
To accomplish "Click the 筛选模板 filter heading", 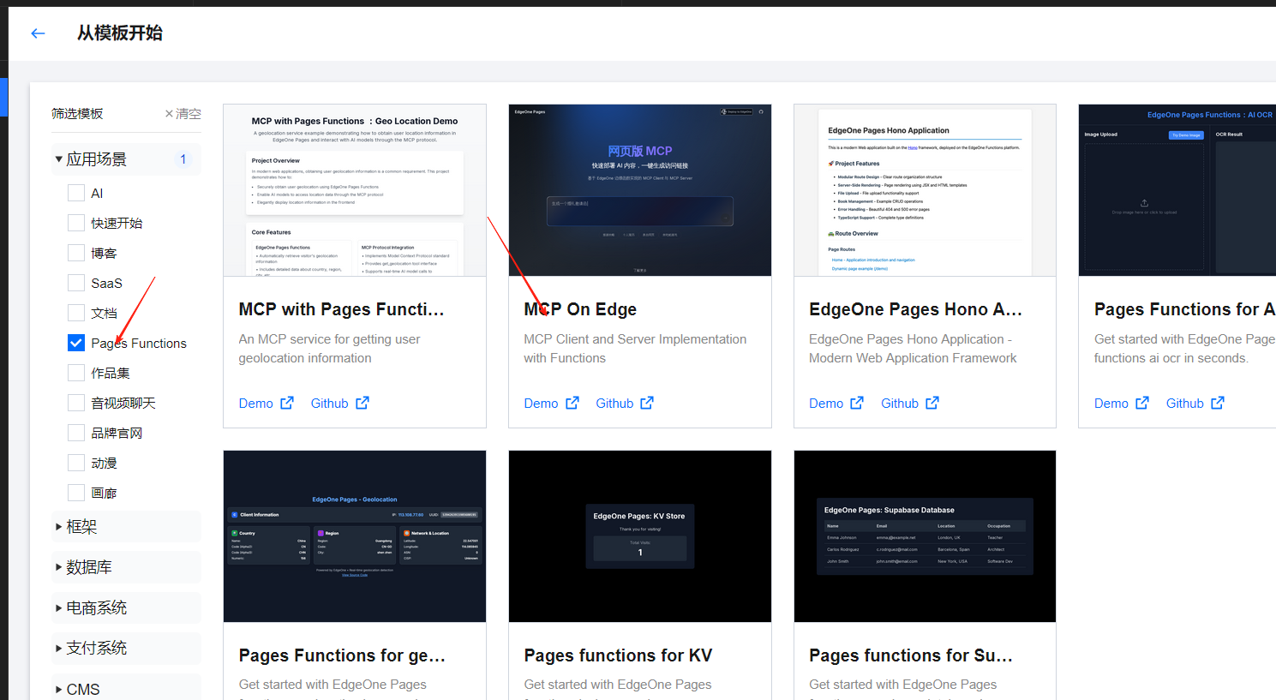I will tap(77, 114).
